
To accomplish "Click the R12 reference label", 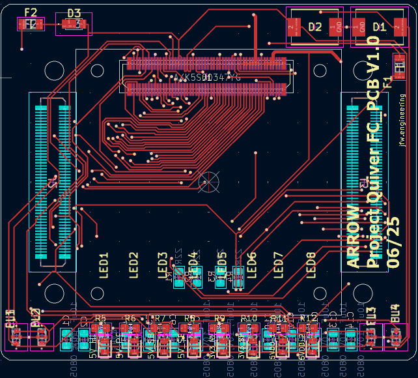I will (309, 318).
